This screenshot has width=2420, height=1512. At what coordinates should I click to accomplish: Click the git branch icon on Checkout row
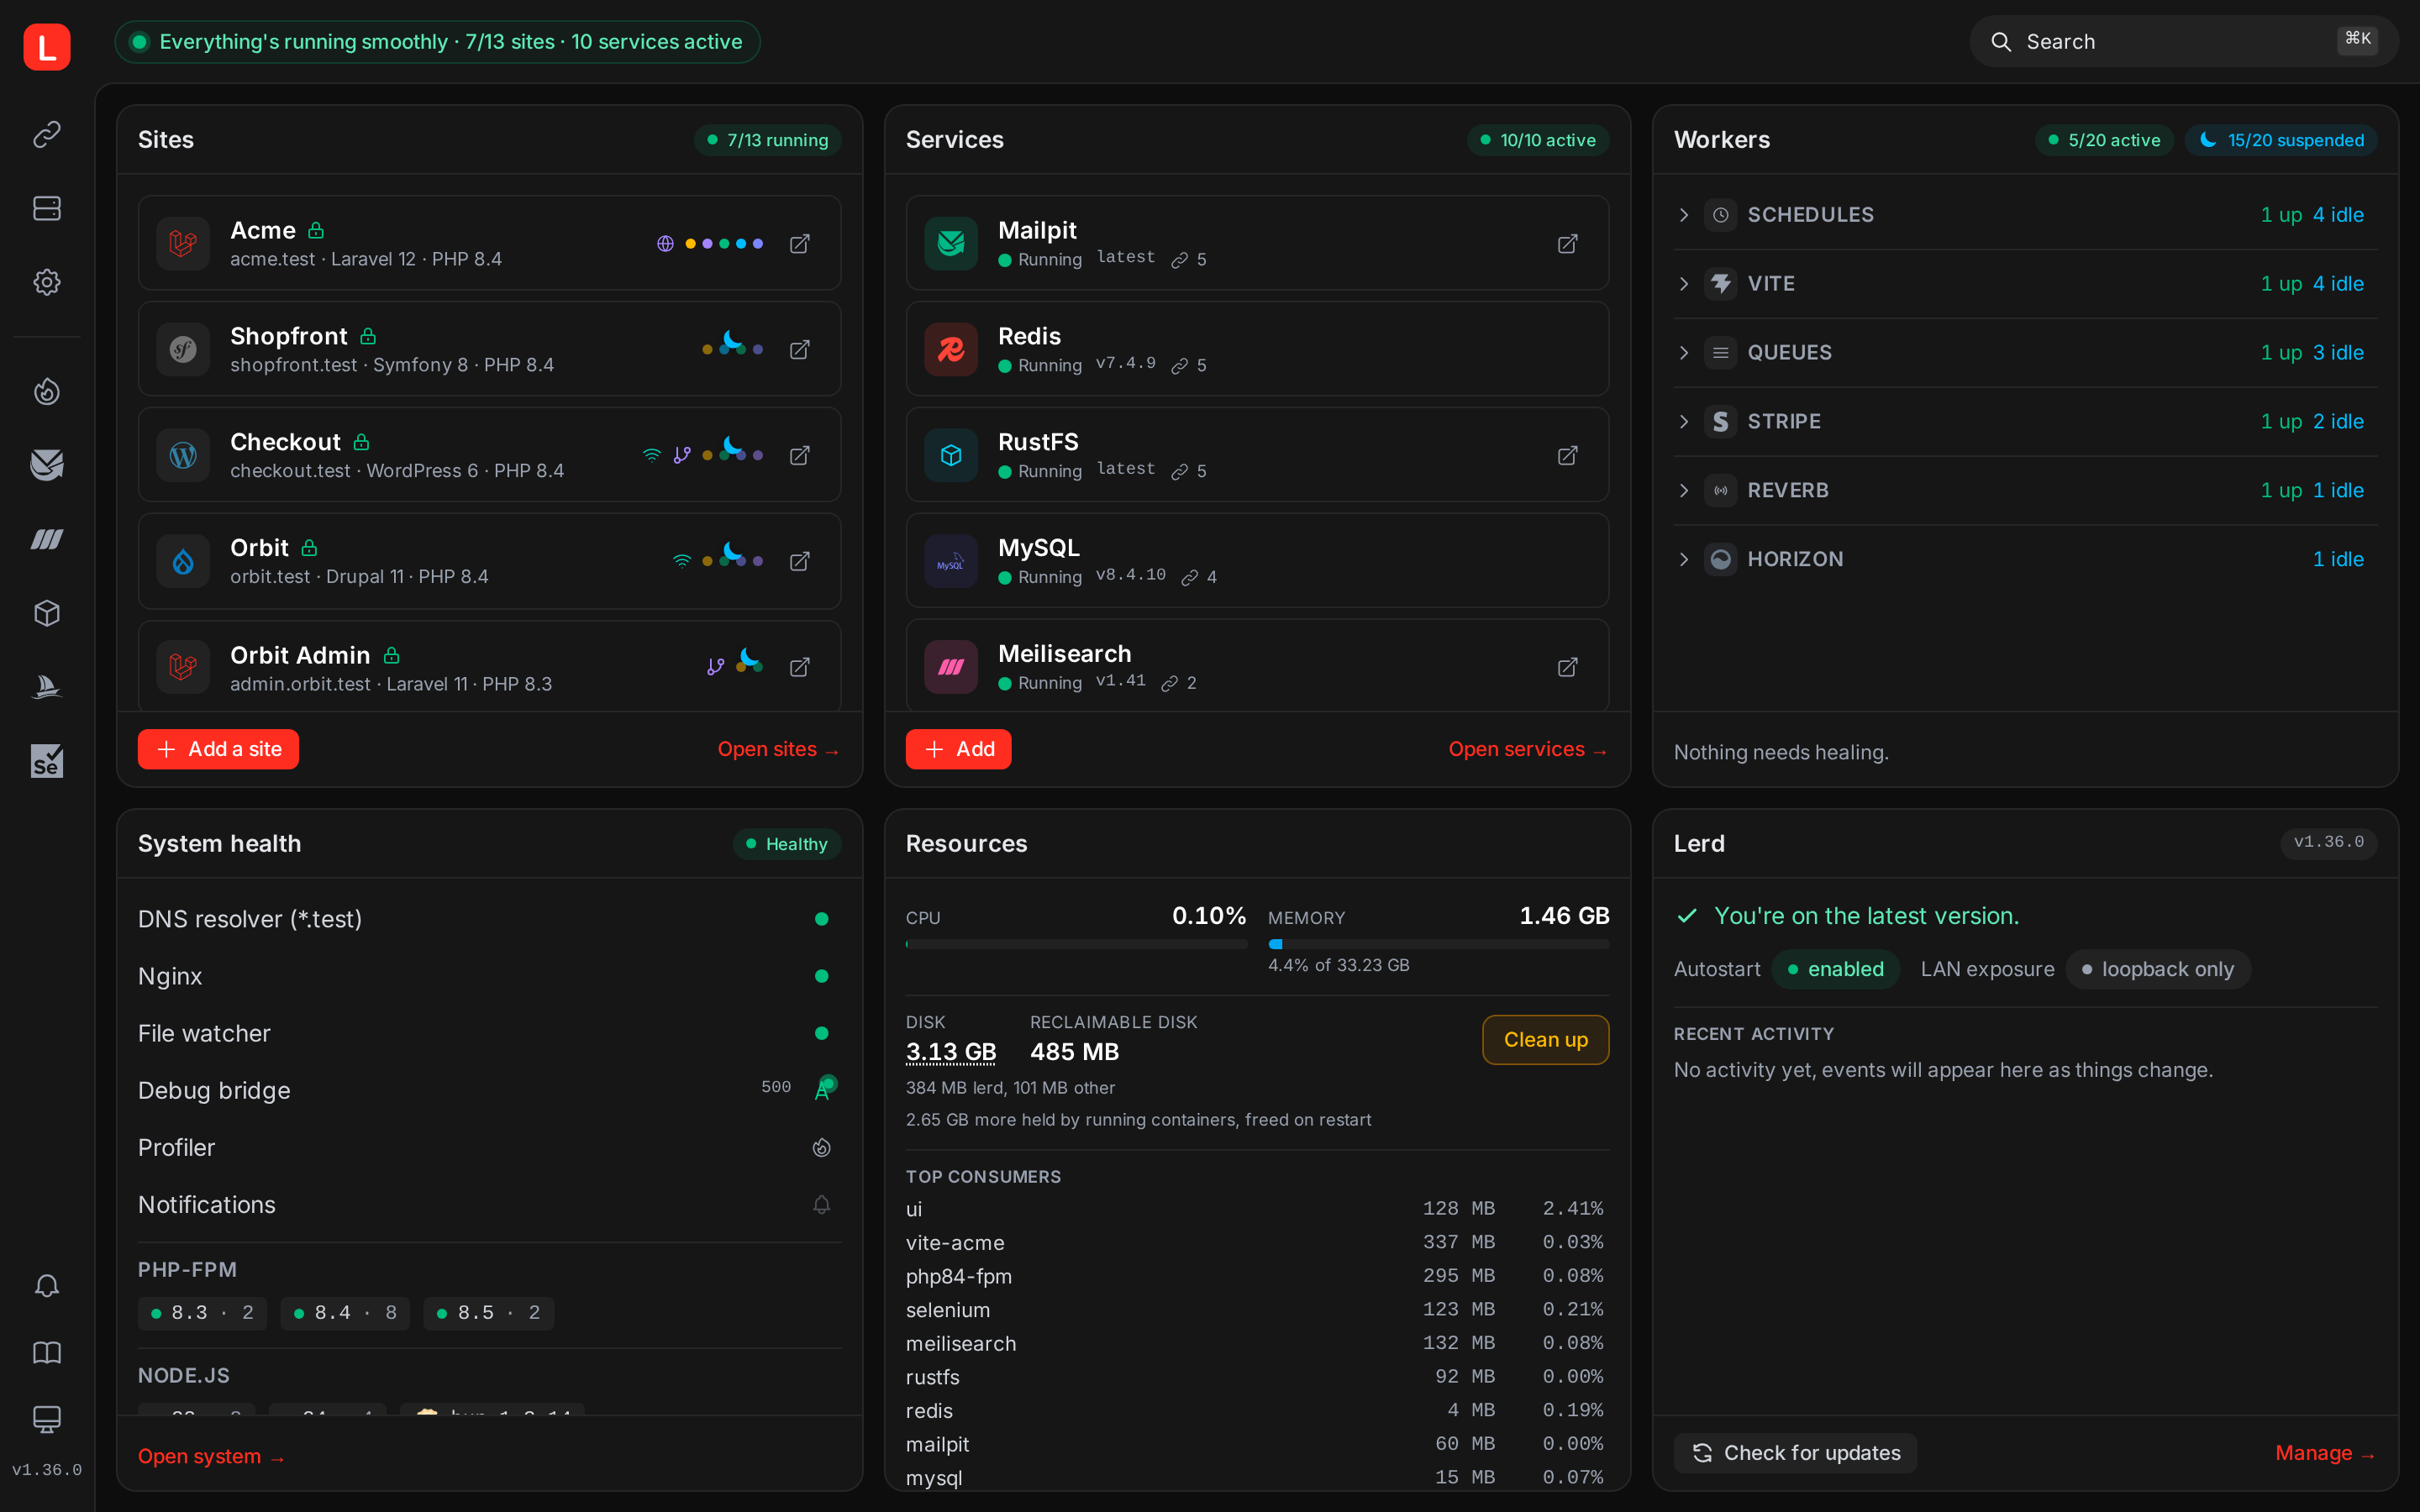(682, 456)
